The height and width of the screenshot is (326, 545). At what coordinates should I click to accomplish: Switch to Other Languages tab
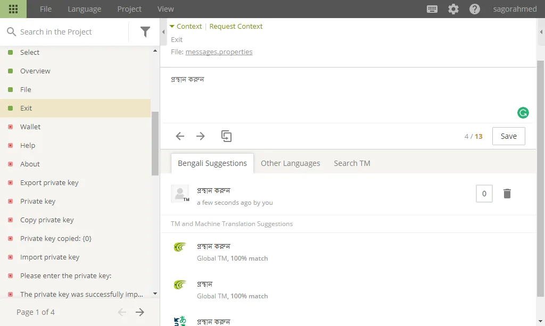click(x=291, y=163)
